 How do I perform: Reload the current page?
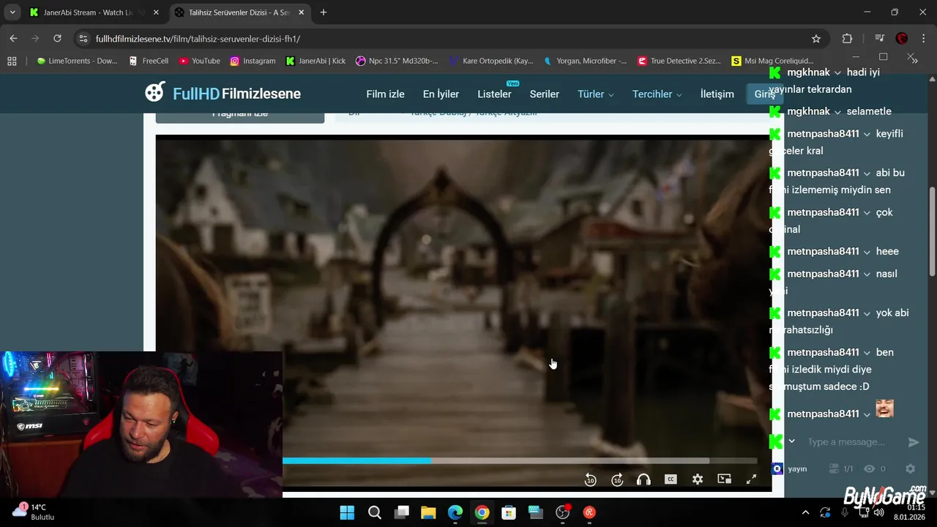(x=57, y=39)
